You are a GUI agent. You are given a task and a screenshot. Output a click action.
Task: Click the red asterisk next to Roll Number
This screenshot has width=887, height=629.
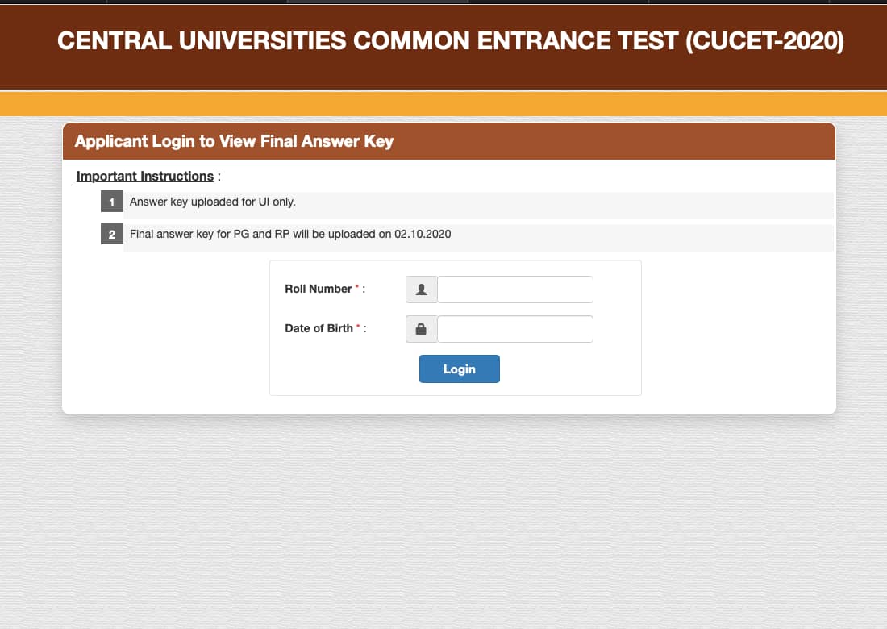coord(357,286)
